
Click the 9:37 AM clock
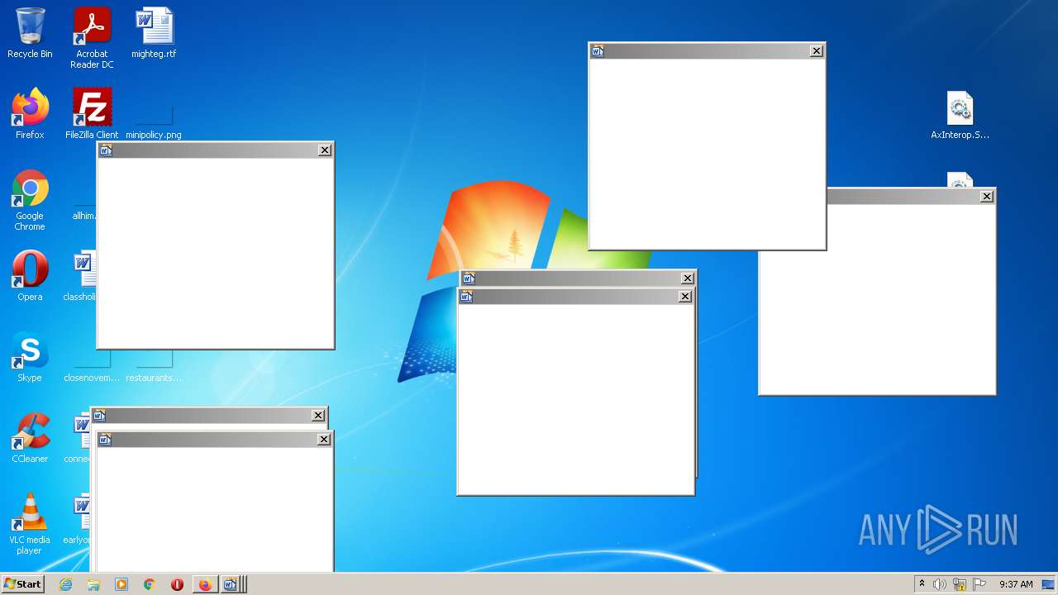click(1016, 584)
